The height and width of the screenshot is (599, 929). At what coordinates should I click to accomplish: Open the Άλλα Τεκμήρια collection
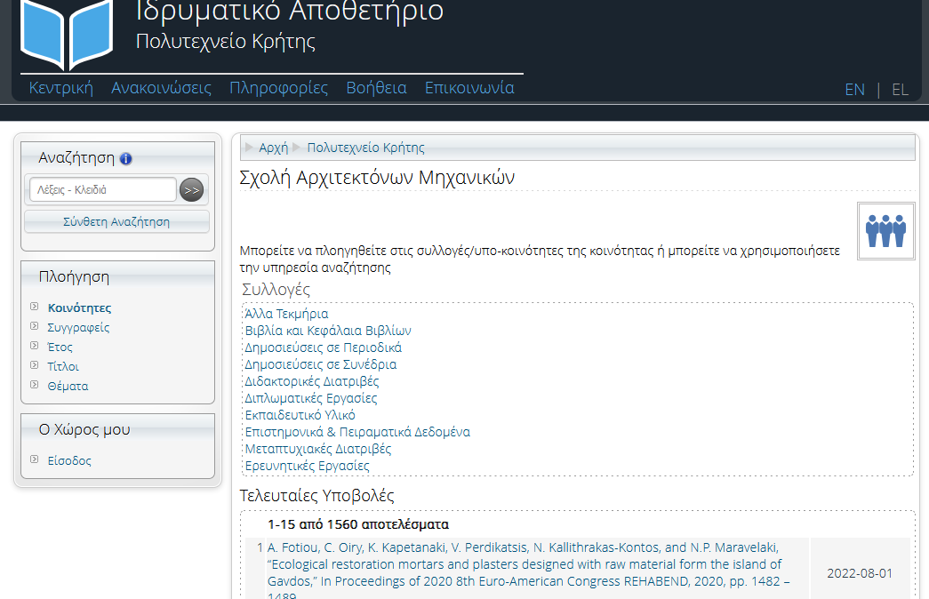tap(287, 314)
